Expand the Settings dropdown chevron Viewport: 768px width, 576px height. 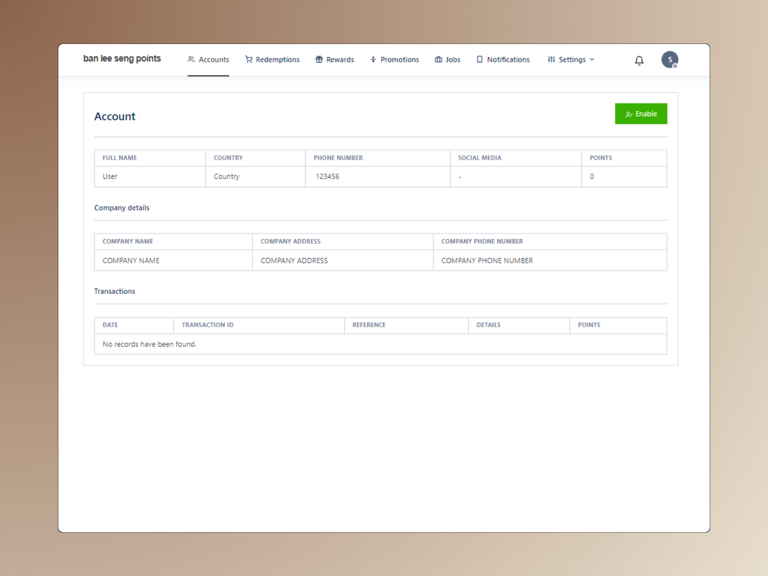click(592, 59)
